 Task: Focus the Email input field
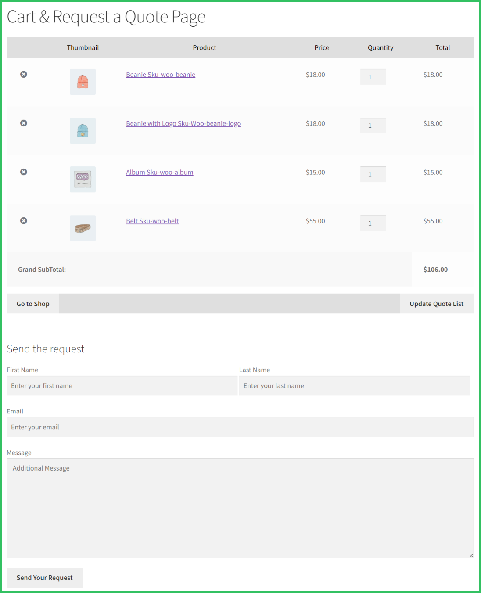tap(240, 427)
